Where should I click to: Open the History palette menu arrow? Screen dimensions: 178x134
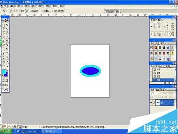point(175,66)
